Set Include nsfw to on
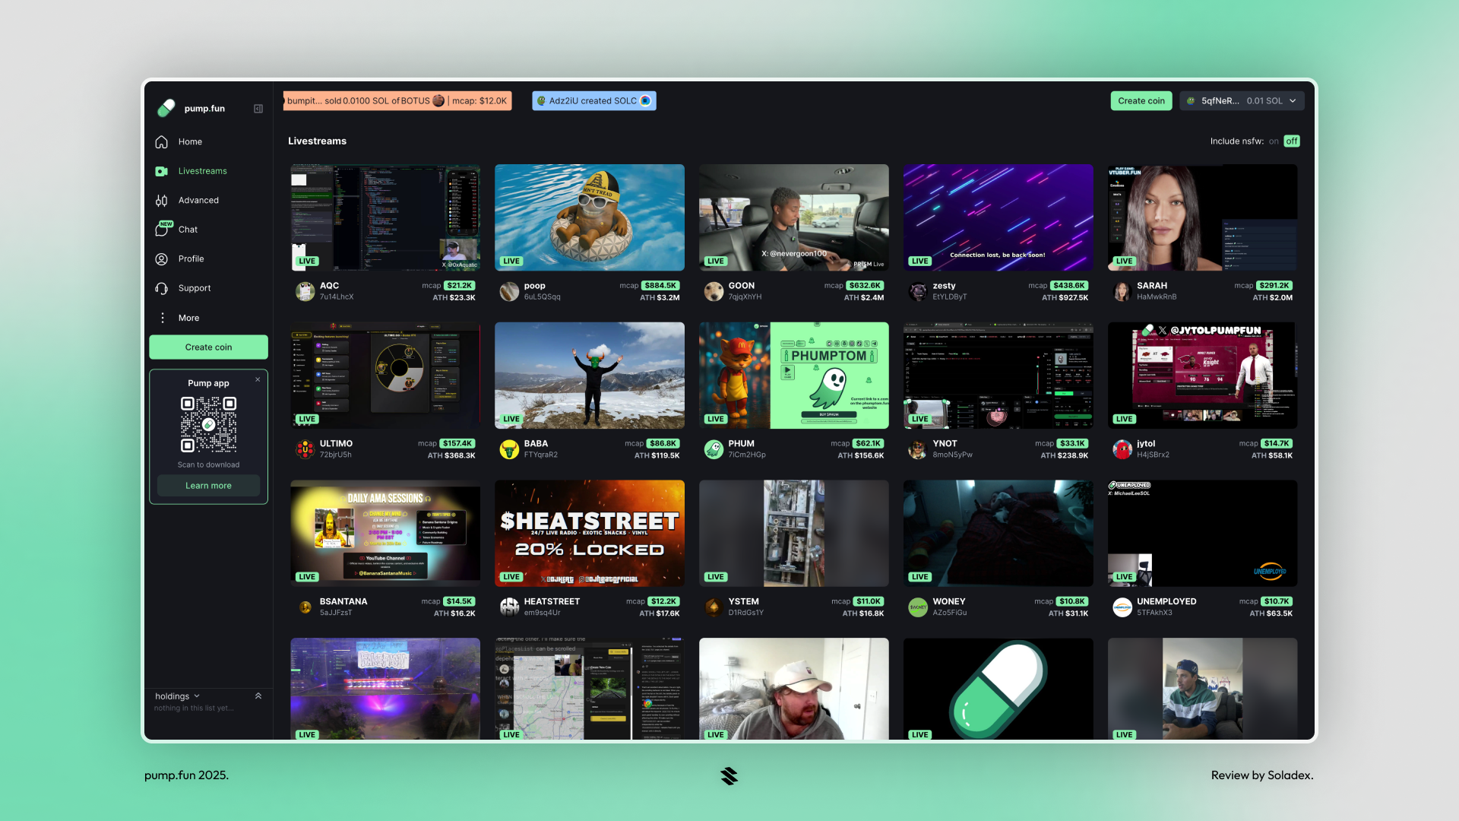Screen dimensions: 1459x821 point(1274,141)
